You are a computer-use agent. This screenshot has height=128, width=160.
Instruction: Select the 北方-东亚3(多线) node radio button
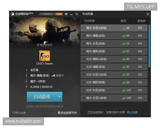84,75
